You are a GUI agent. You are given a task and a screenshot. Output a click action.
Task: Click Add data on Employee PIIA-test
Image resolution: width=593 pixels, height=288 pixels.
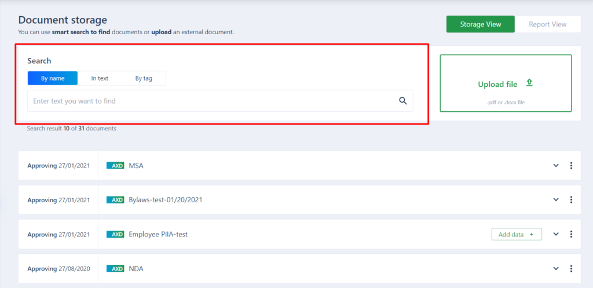tap(517, 234)
